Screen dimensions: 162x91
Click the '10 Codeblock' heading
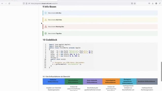pyautogui.click(x=50, y=40)
